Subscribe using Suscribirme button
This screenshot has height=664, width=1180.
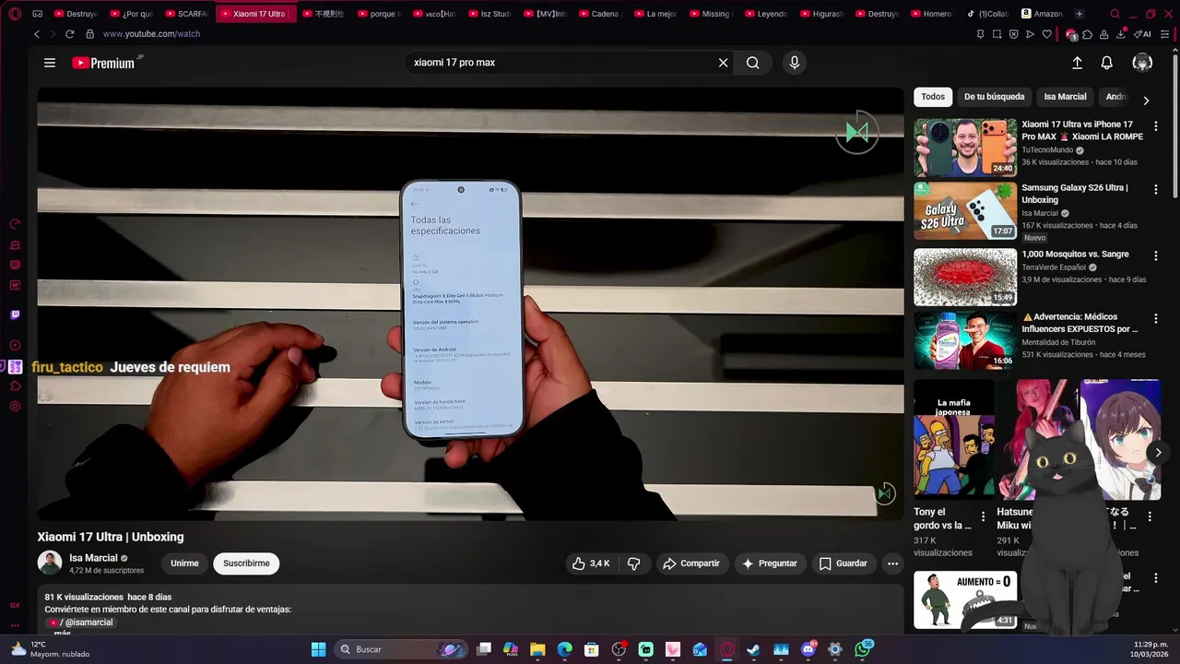(246, 563)
